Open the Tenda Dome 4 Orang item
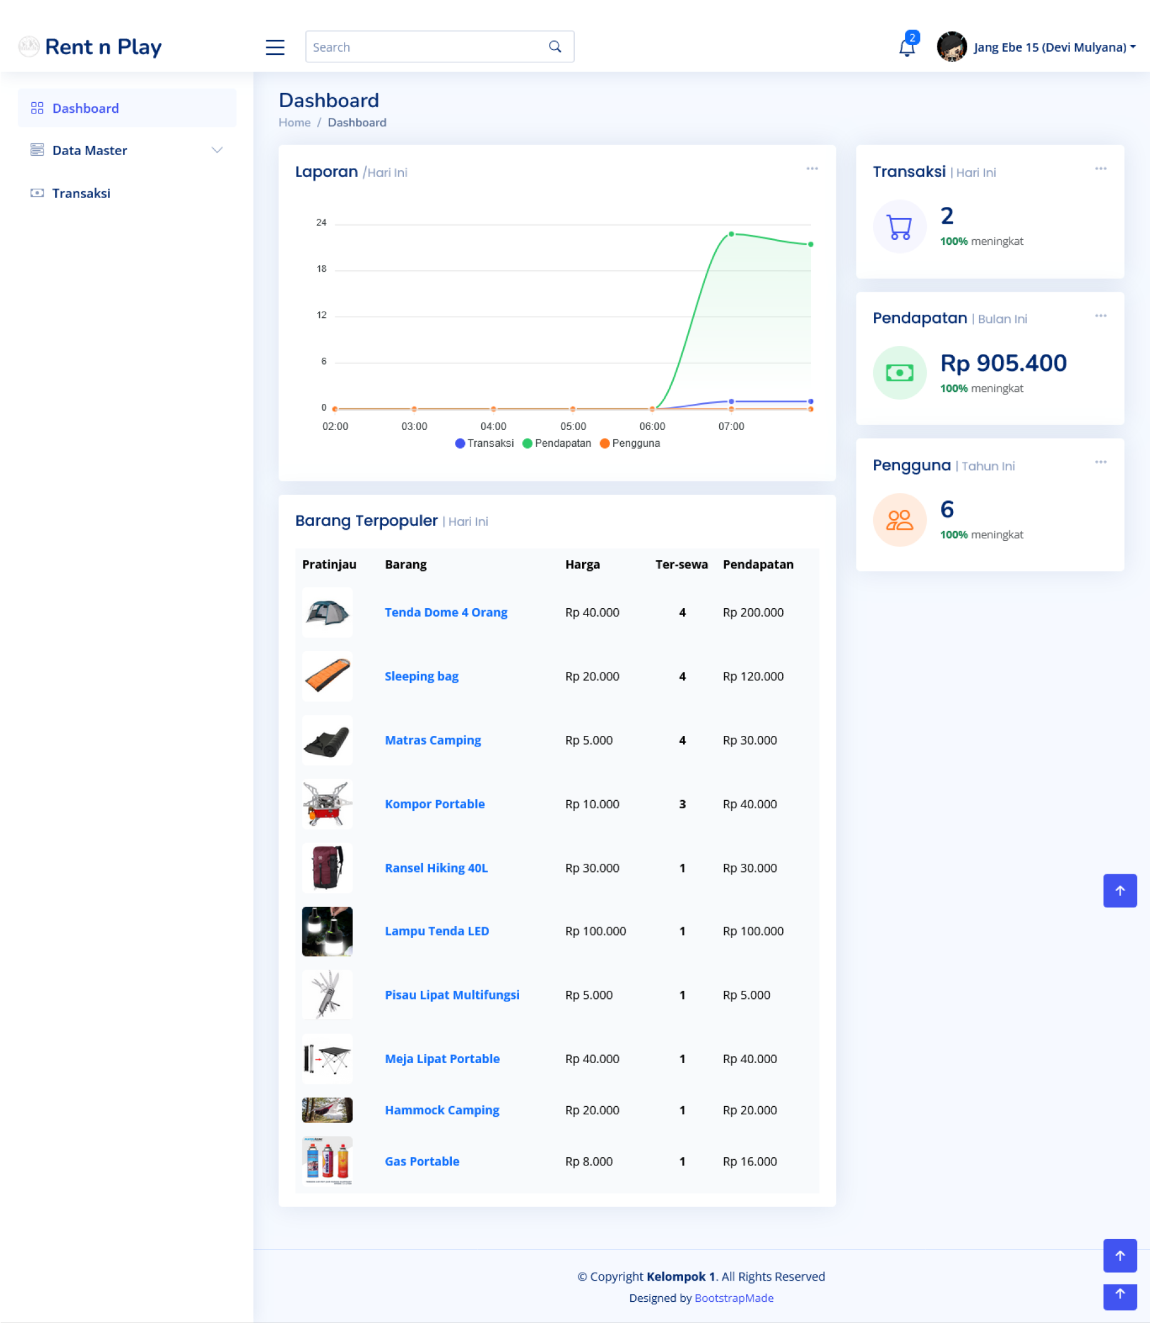Viewport: 1163px width, 1333px height. pyautogui.click(x=446, y=612)
